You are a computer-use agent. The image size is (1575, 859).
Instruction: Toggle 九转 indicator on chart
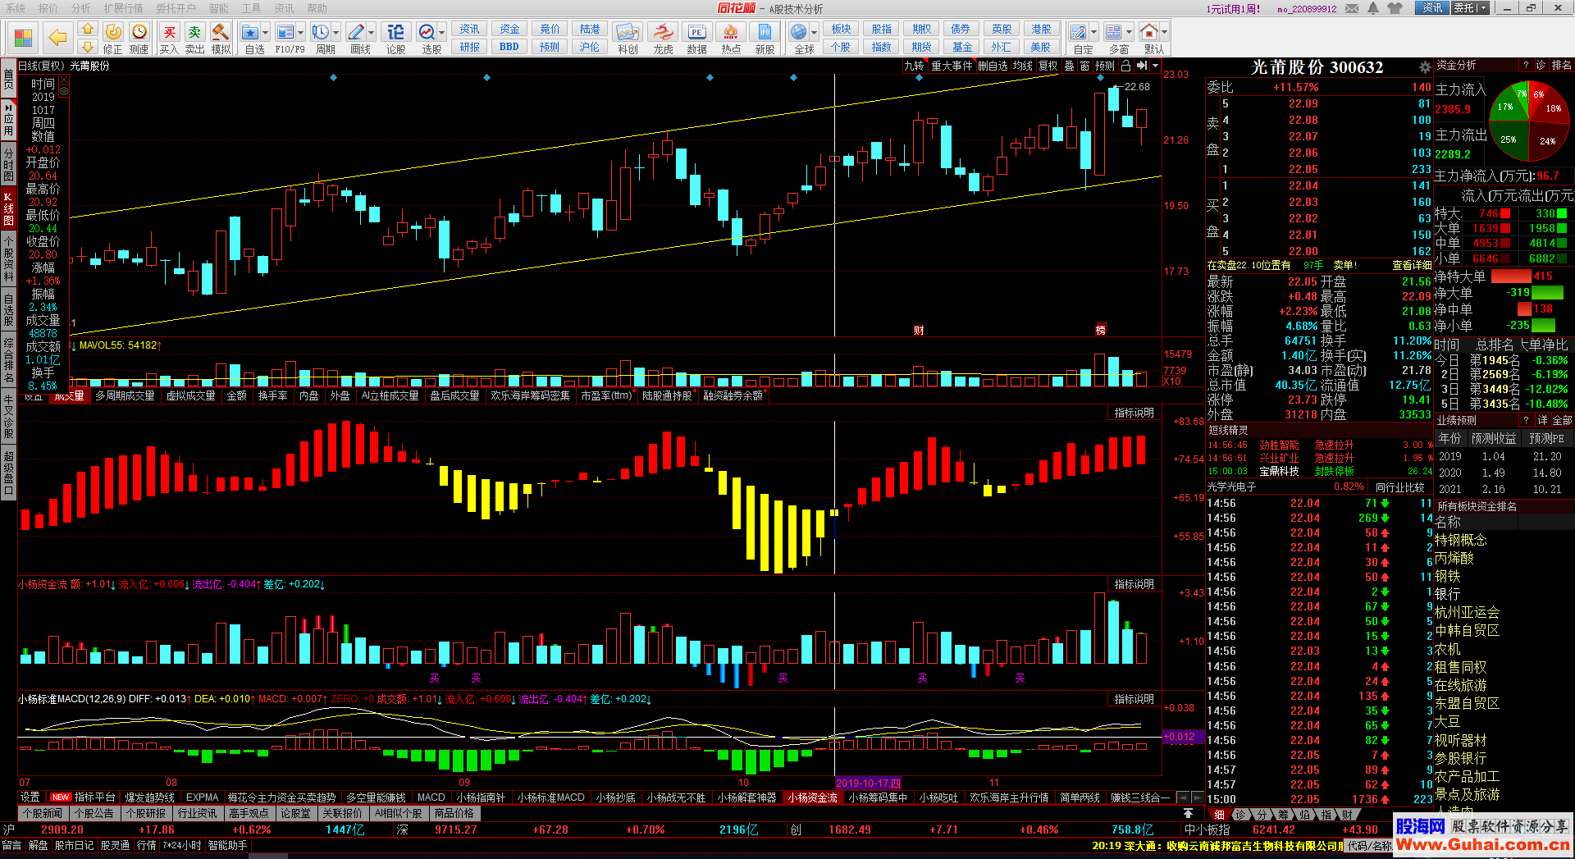[914, 66]
